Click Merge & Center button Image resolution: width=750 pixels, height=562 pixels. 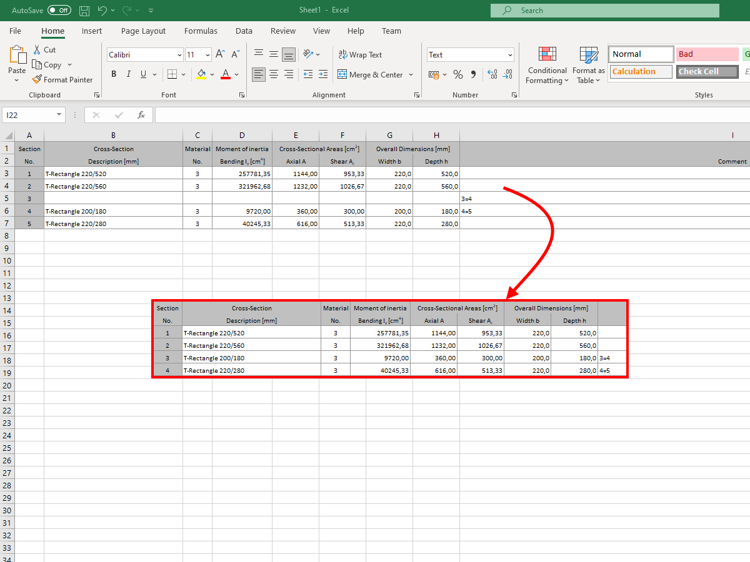point(371,74)
